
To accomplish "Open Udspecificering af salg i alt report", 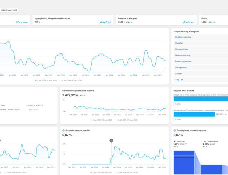I will tap(186, 31).
